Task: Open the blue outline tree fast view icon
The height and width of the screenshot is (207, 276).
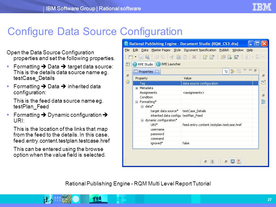Action: point(263,101)
